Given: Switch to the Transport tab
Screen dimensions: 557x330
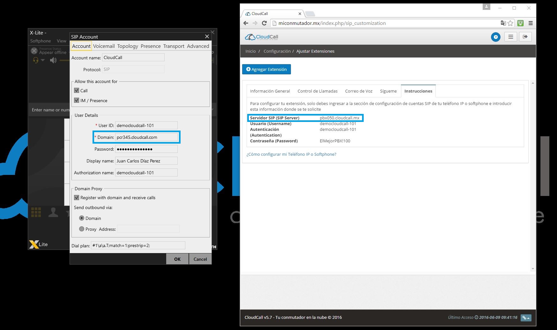Looking at the screenshot, I should 174,46.
